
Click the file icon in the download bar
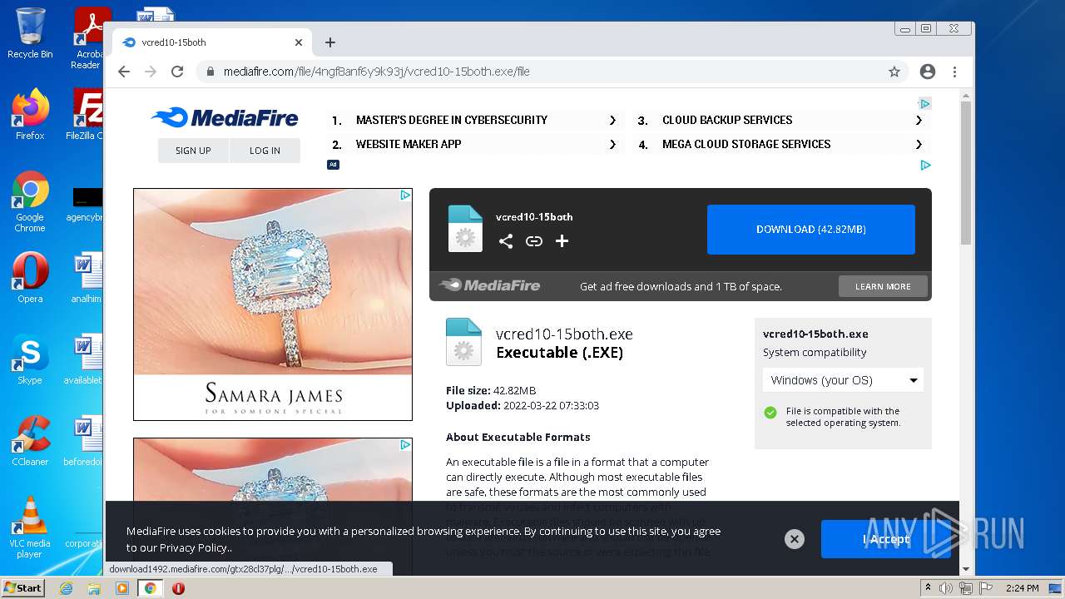(465, 228)
